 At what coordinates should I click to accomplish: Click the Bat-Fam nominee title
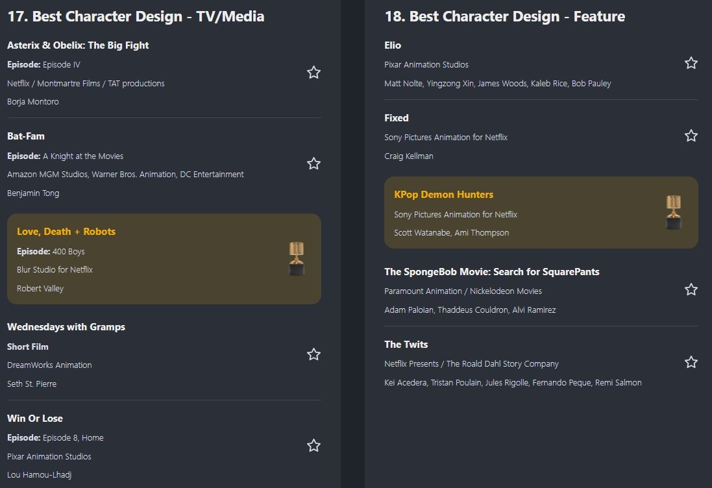[26, 136]
